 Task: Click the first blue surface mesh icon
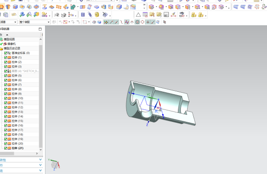236,7
